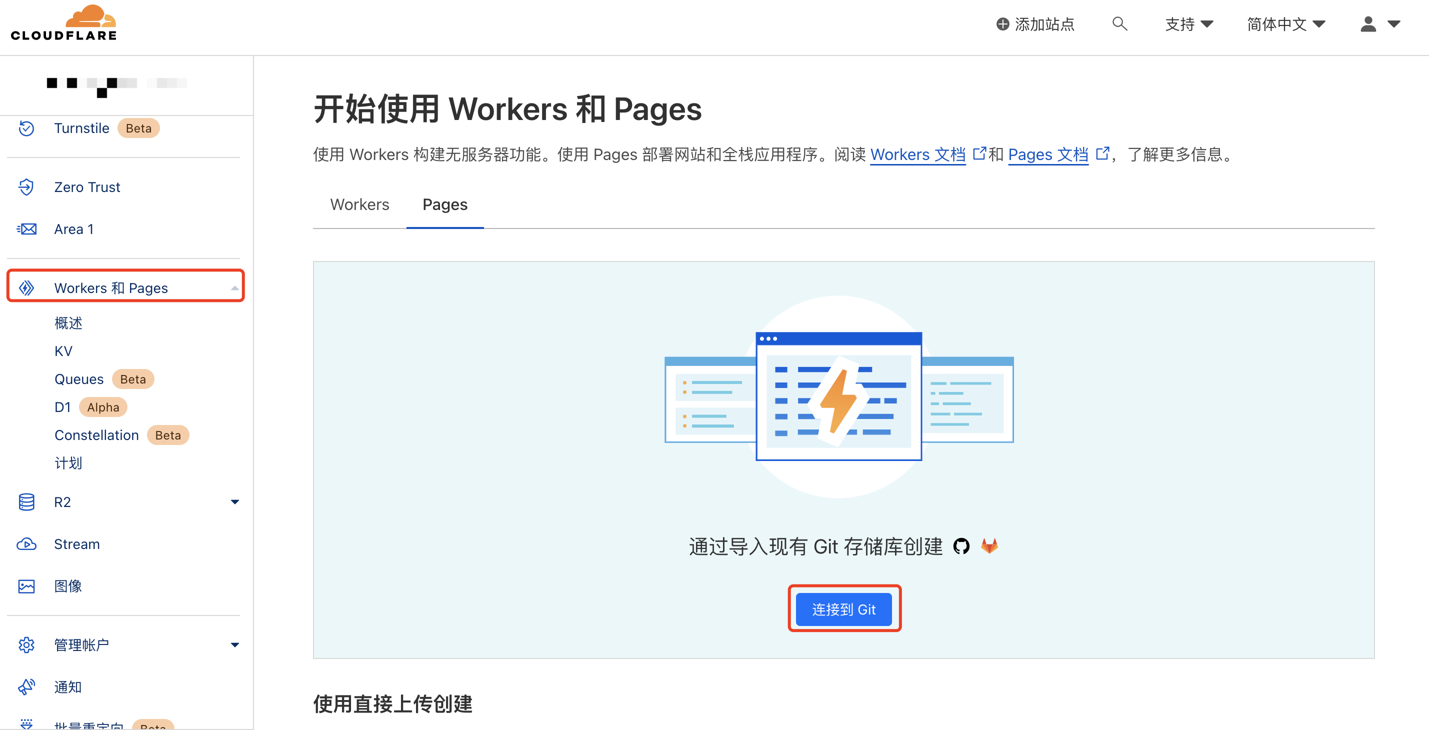This screenshot has width=1429, height=730.
Task: Click the Turnstile sidebar icon
Action: [26, 128]
